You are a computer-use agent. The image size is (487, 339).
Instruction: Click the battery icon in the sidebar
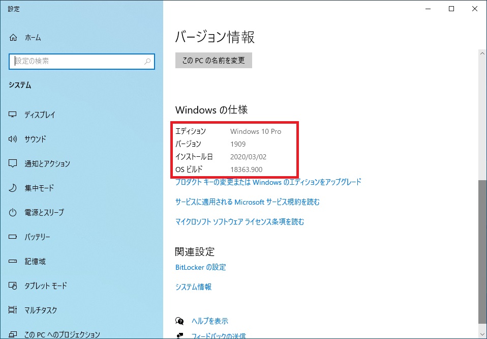point(13,237)
